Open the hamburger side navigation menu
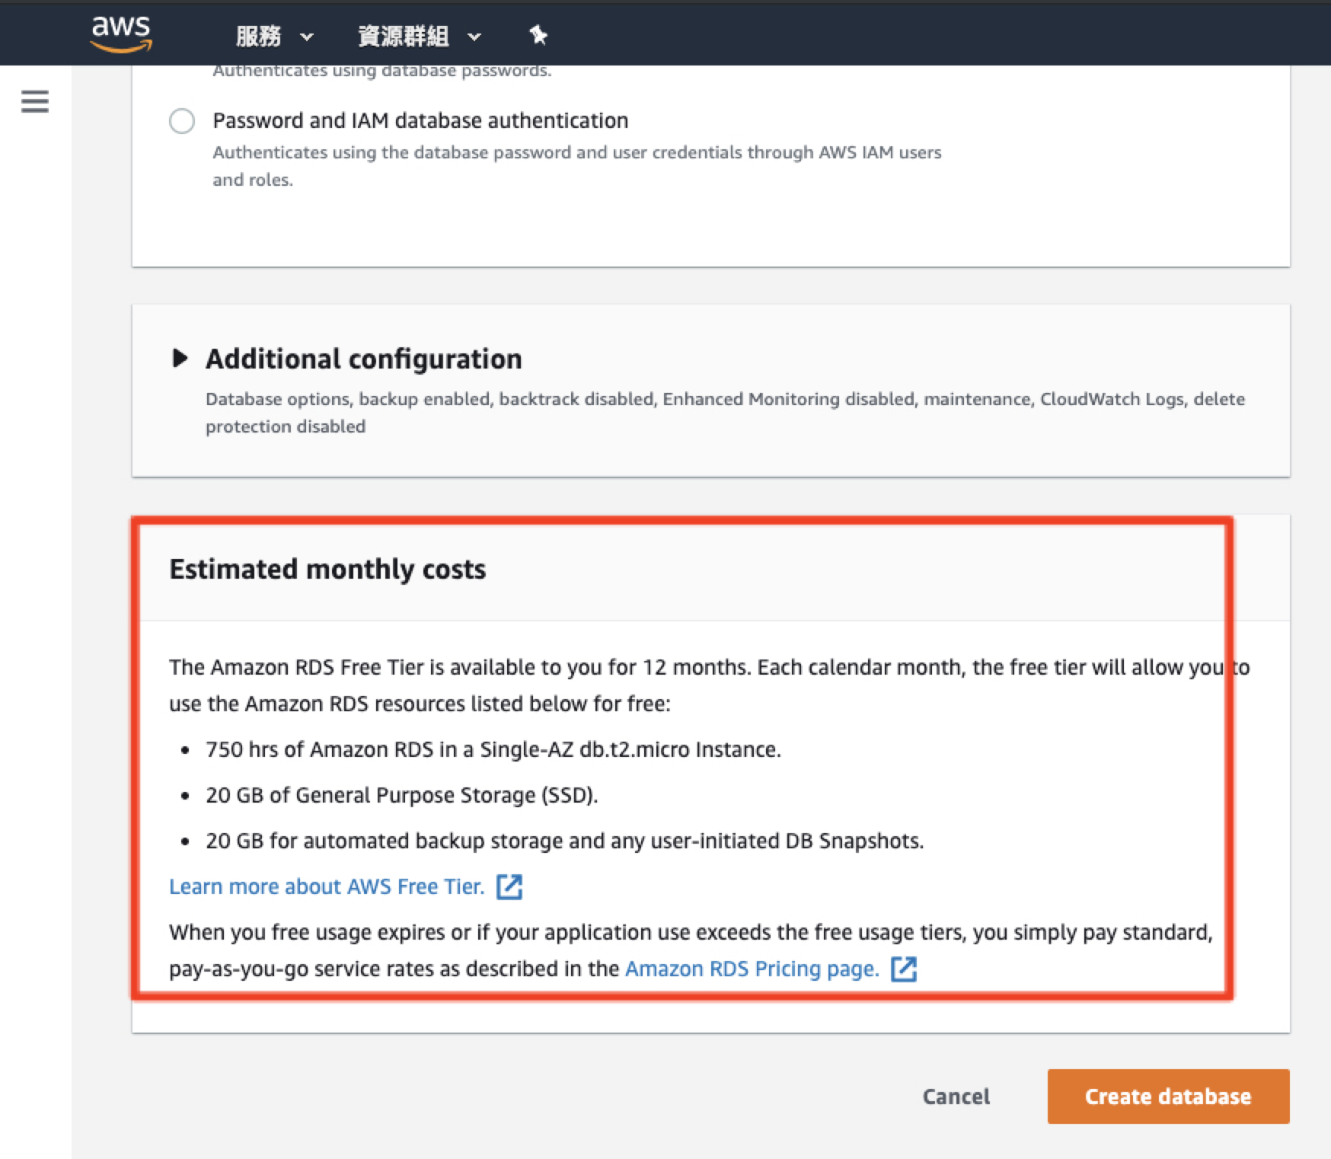 click(x=35, y=101)
